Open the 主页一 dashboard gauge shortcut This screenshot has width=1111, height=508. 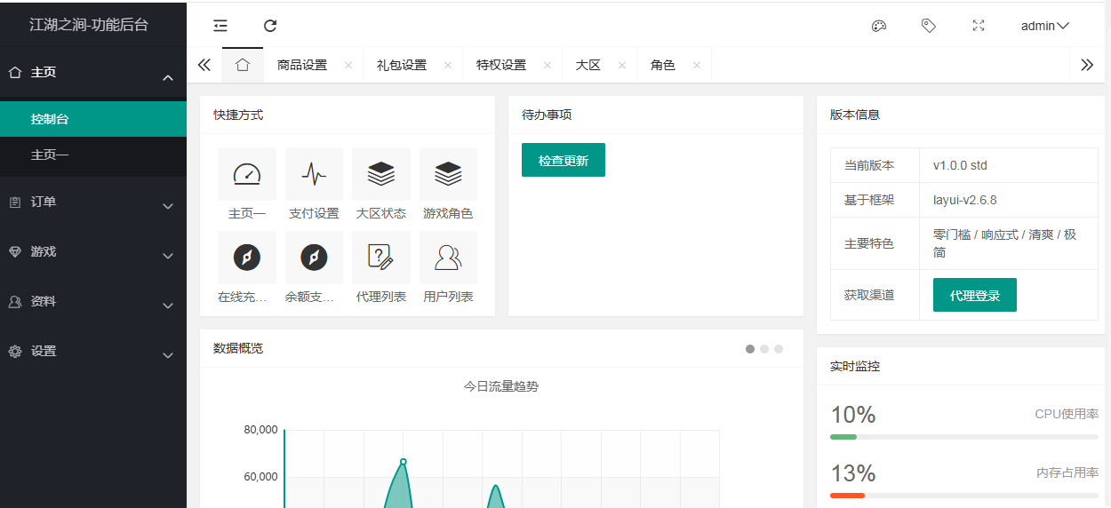[x=247, y=174]
